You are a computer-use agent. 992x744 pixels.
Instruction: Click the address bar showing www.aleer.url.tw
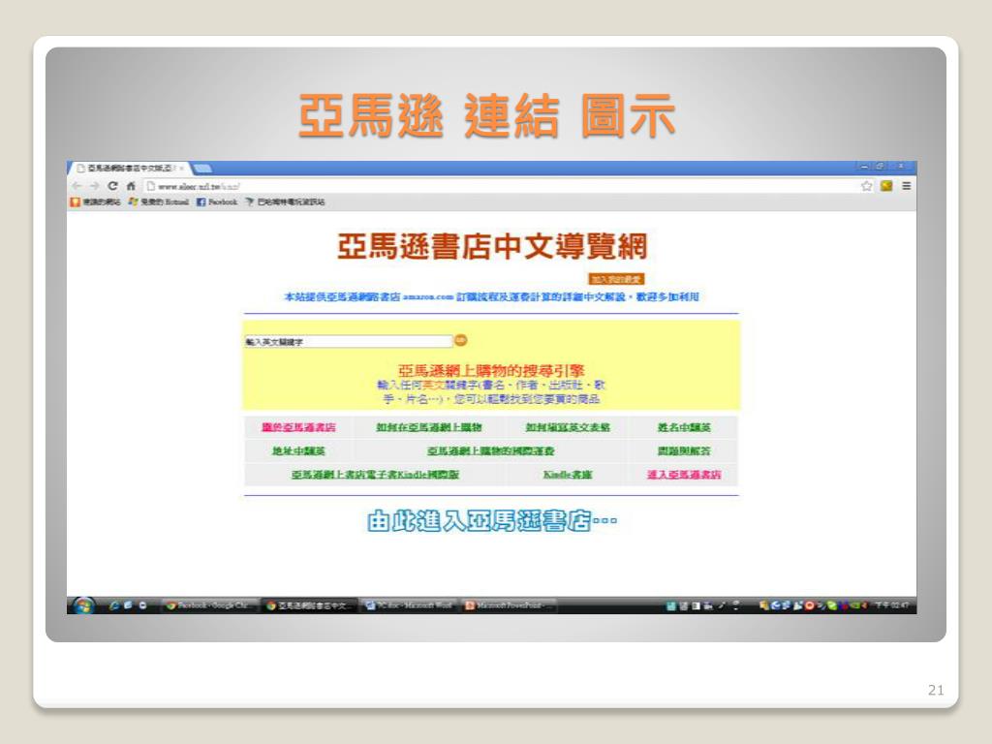click(x=500, y=186)
